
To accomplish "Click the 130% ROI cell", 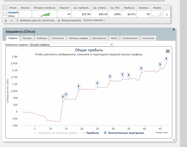I will pos(115,14).
